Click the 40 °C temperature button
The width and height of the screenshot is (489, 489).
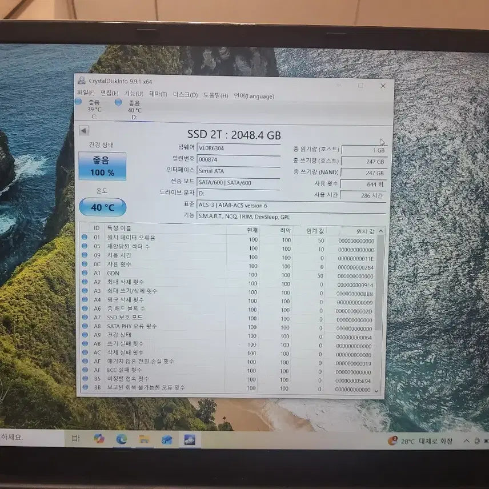pos(103,207)
